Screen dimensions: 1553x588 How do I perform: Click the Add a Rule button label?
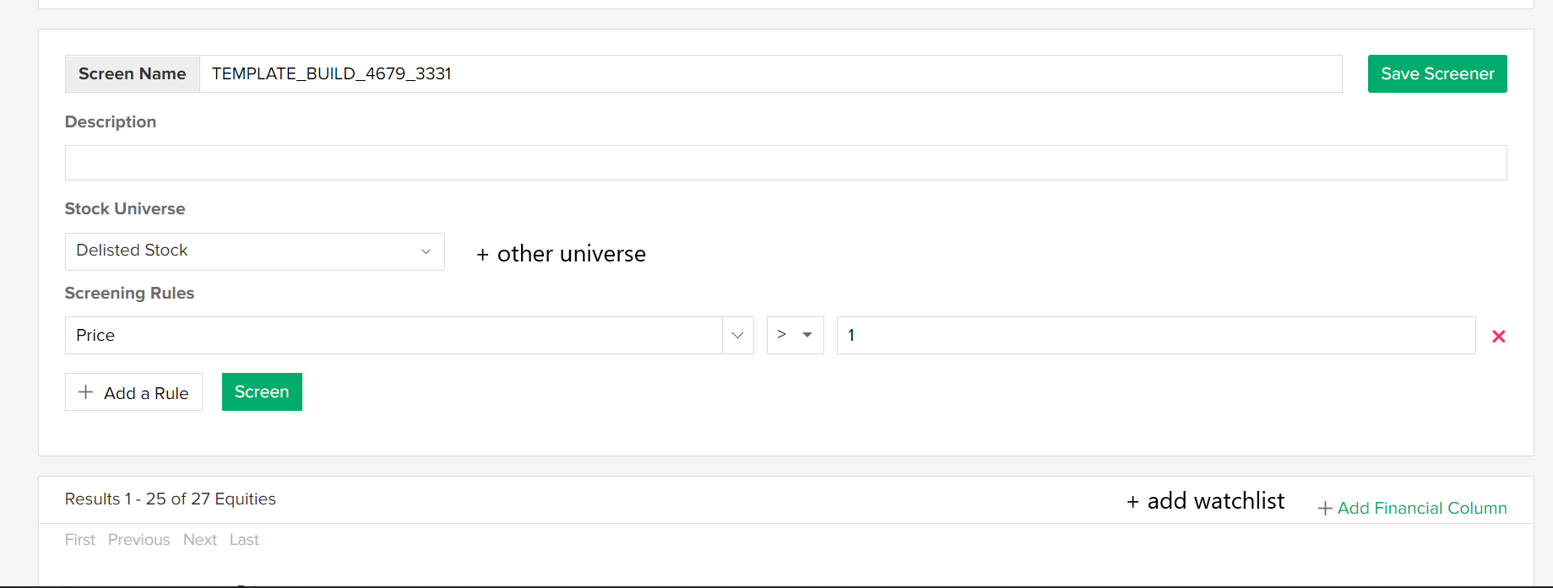[146, 393]
